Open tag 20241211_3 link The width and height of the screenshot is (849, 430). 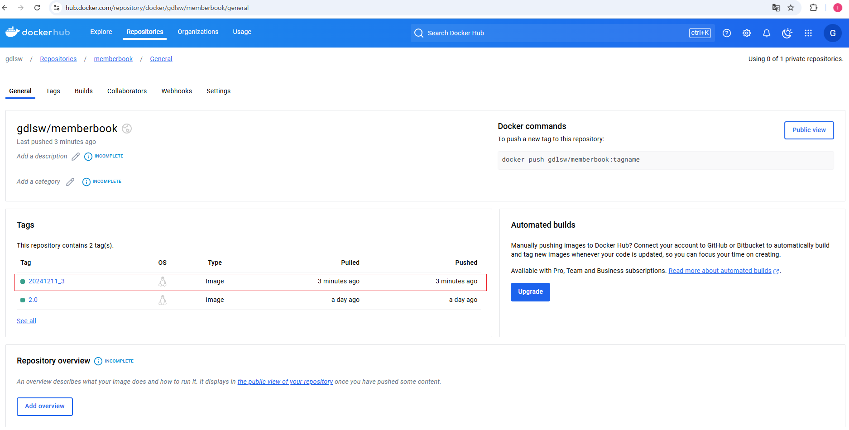(x=47, y=282)
